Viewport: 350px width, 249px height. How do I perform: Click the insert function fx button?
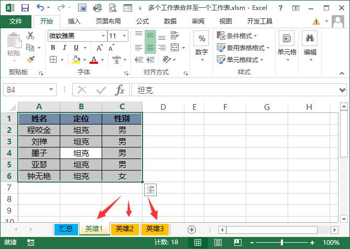click(120, 90)
